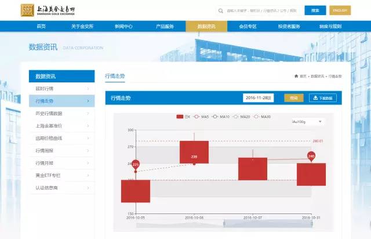
Task: Select the 行情走势 page tab heading
Action: click(x=115, y=76)
